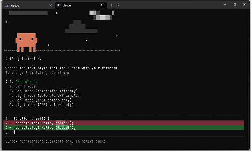This screenshot has height=151, width=251.
Task: Switch to the first claude tab
Action: 29,5
